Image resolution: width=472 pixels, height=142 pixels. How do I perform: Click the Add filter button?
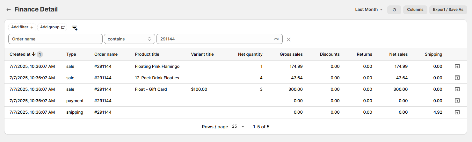(x=22, y=27)
